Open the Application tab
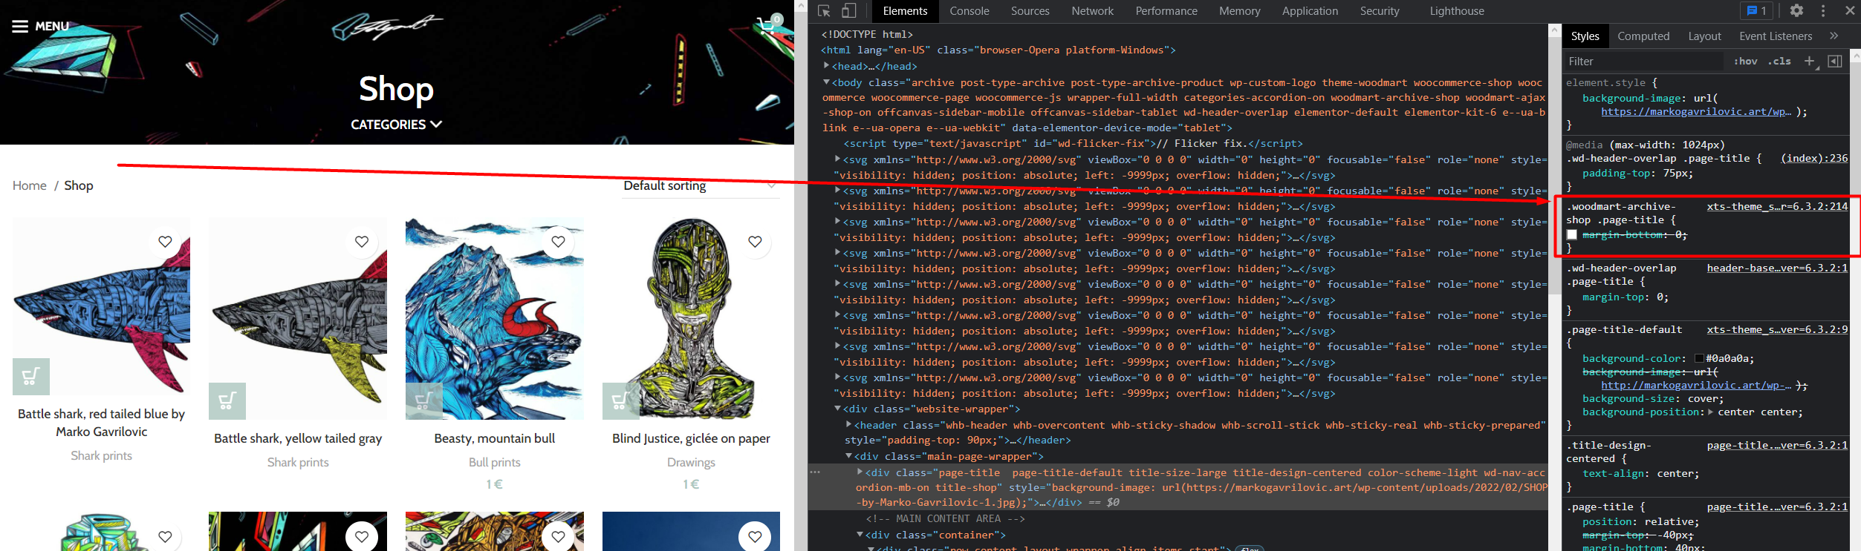1861x551 pixels. point(1310,11)
